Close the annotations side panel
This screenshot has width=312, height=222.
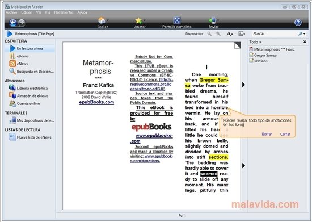point(305,42)
